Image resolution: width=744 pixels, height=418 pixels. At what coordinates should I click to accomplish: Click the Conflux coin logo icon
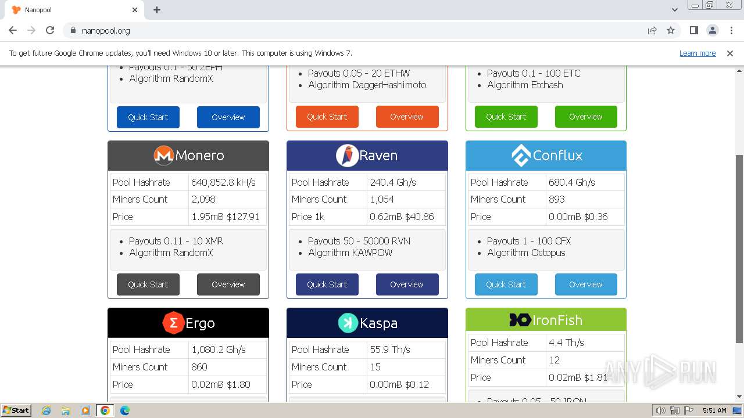[x=521, y=156]
